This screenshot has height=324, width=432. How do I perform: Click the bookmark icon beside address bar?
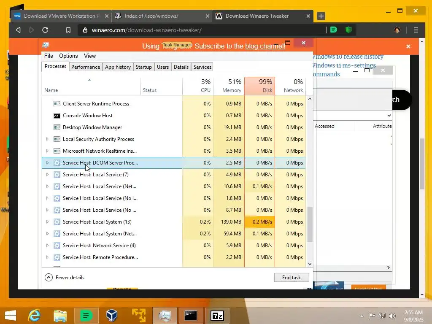pos(68,30)
